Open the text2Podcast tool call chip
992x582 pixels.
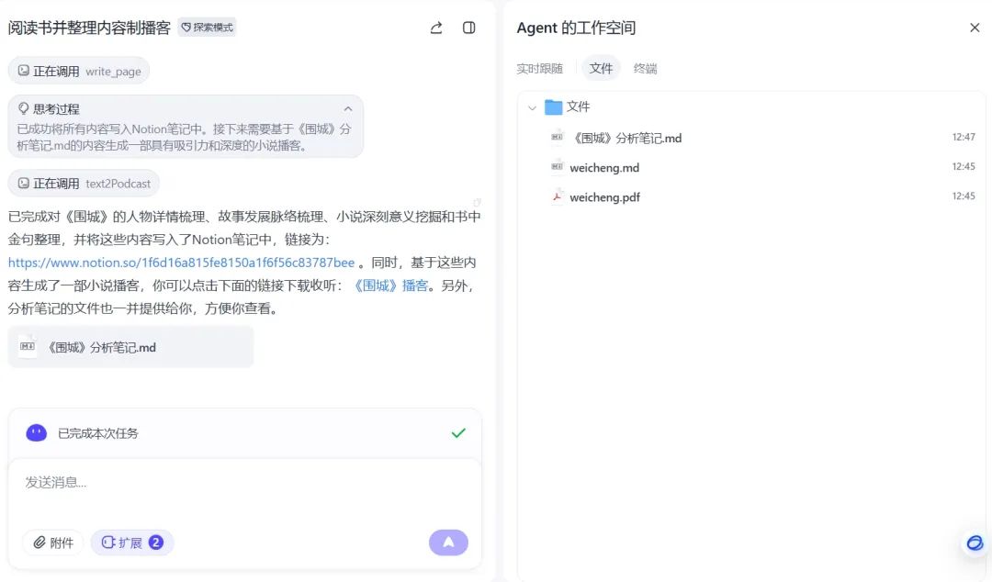pyautogui.click(x=84, y=184)
